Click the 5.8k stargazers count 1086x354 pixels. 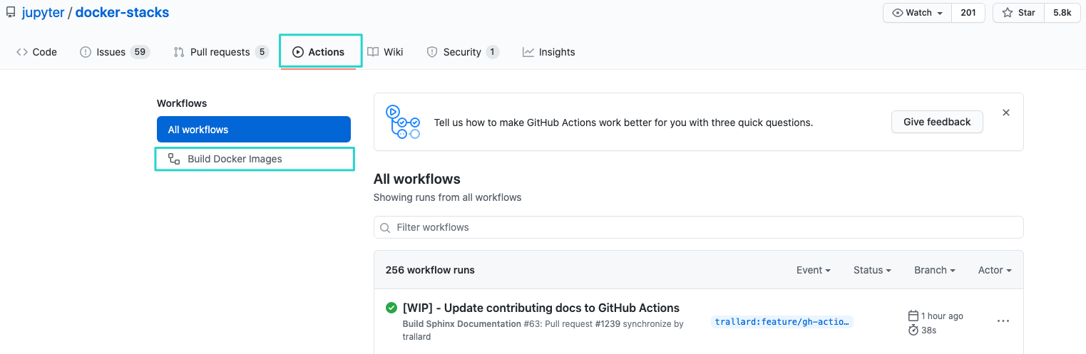pos(1062,13)
